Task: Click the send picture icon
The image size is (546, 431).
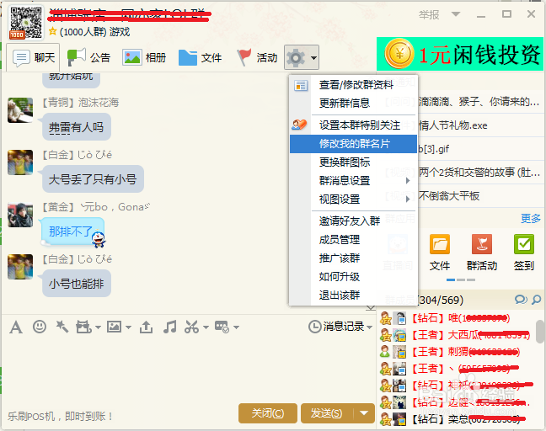Action: point(115,327)
